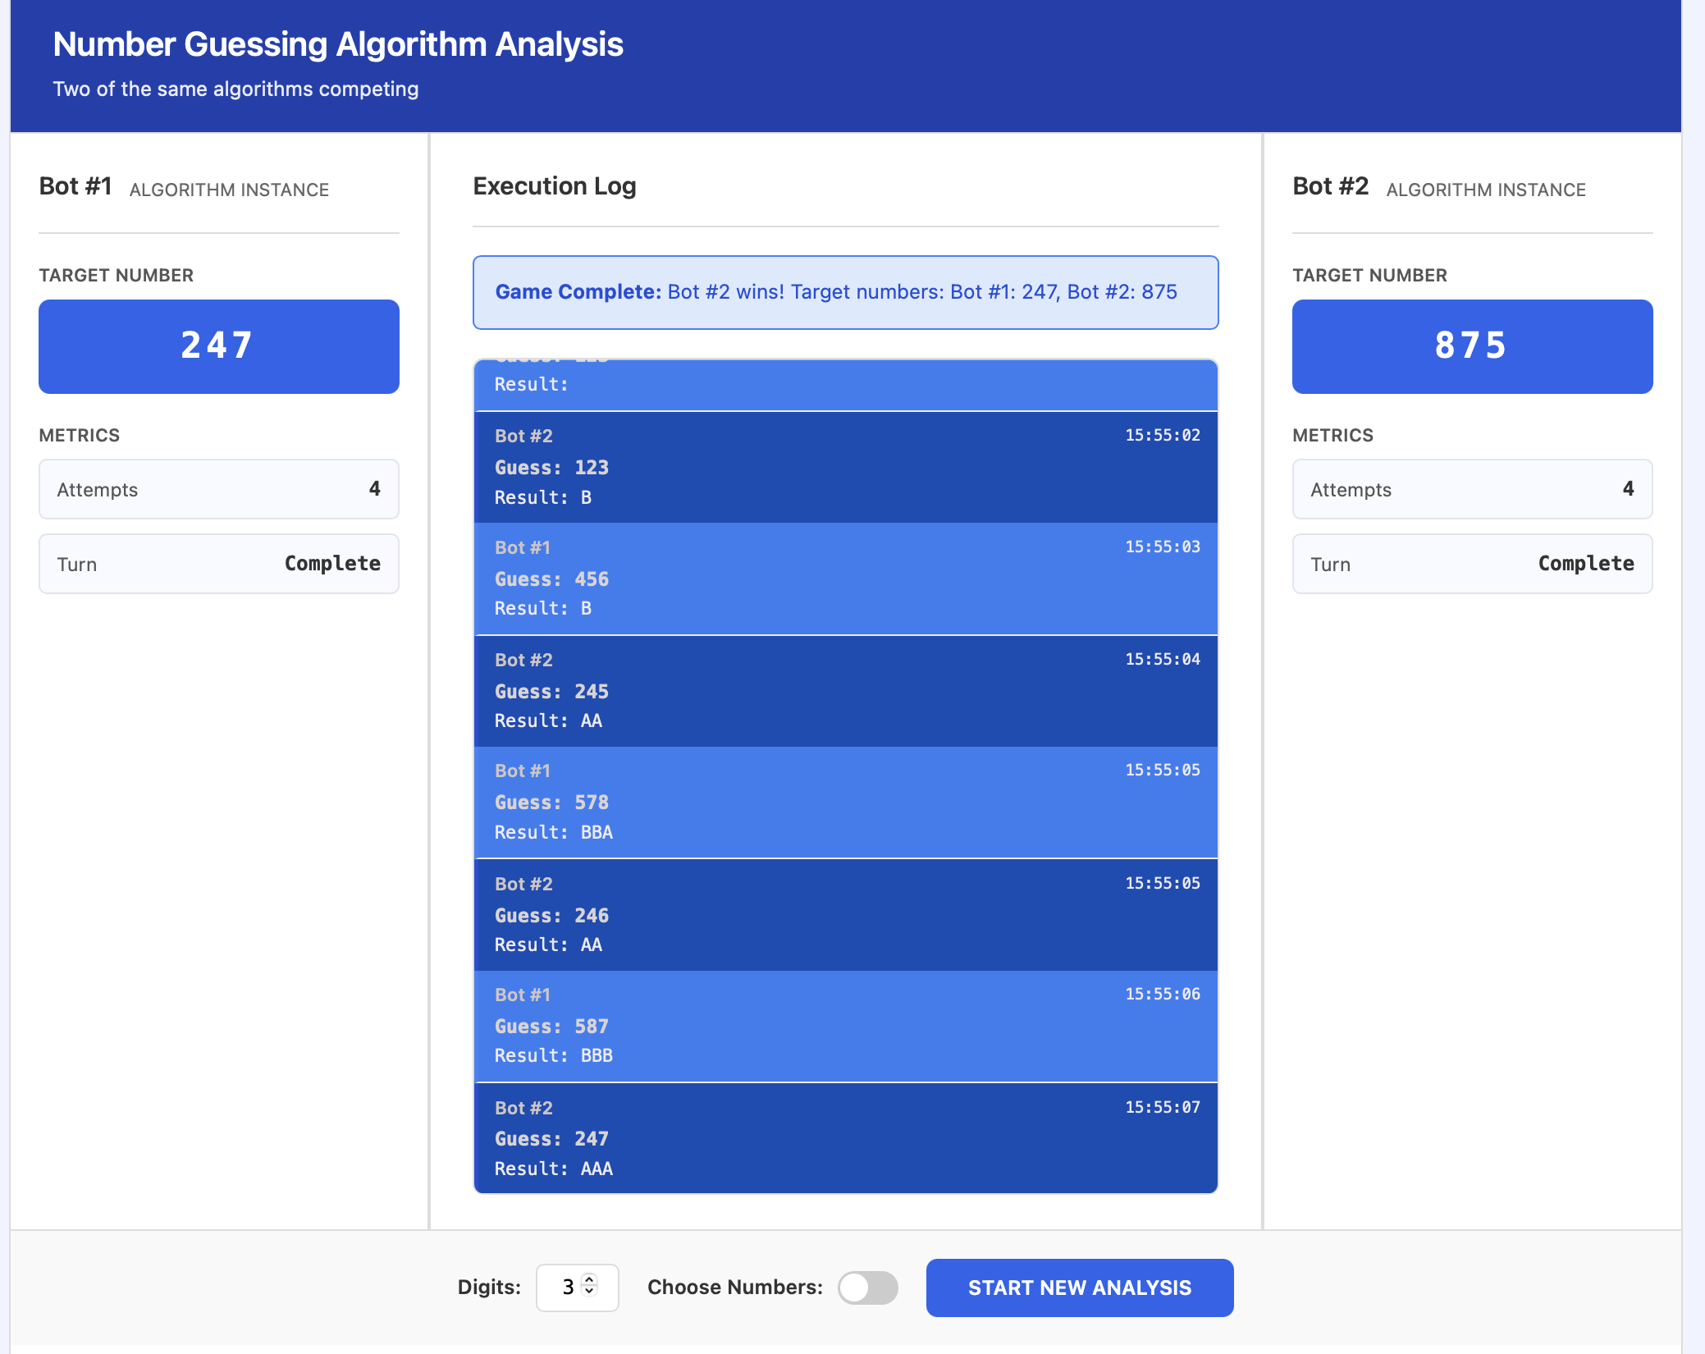Image resolution: width=1705 pixels, height=1354 pixels.
Task: Click the Bot #2 guess 246 log entry
Action: 845,914
